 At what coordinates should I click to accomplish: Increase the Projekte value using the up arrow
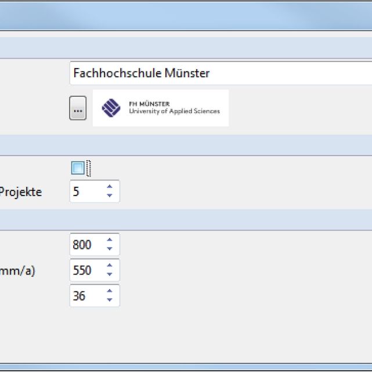(109, 187)
